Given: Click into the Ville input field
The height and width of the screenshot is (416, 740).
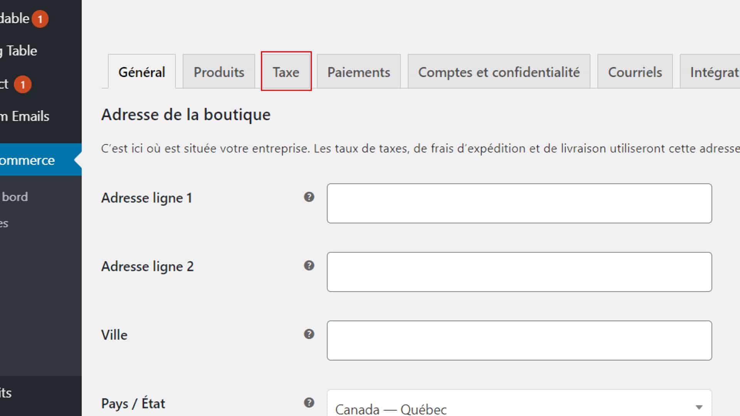Looking at the screenshot, I should [x=519, y=341].
